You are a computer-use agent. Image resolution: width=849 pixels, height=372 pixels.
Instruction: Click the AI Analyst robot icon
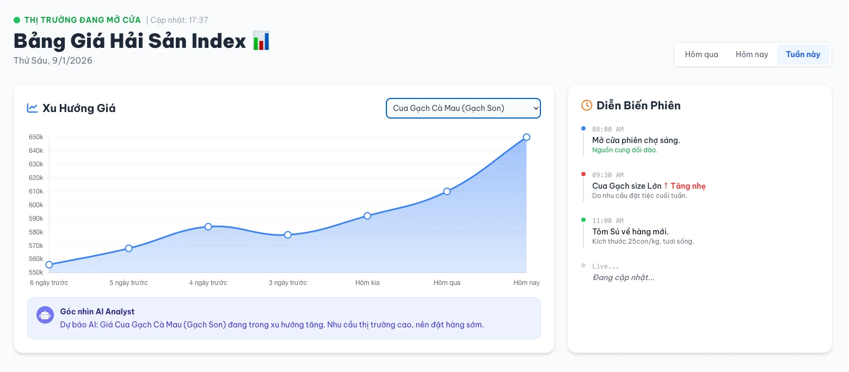(45, 315)
